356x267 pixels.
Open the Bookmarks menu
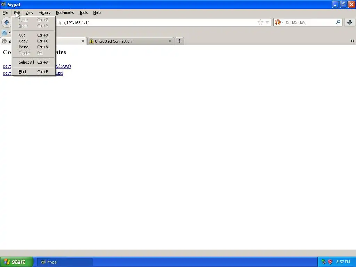65,13
